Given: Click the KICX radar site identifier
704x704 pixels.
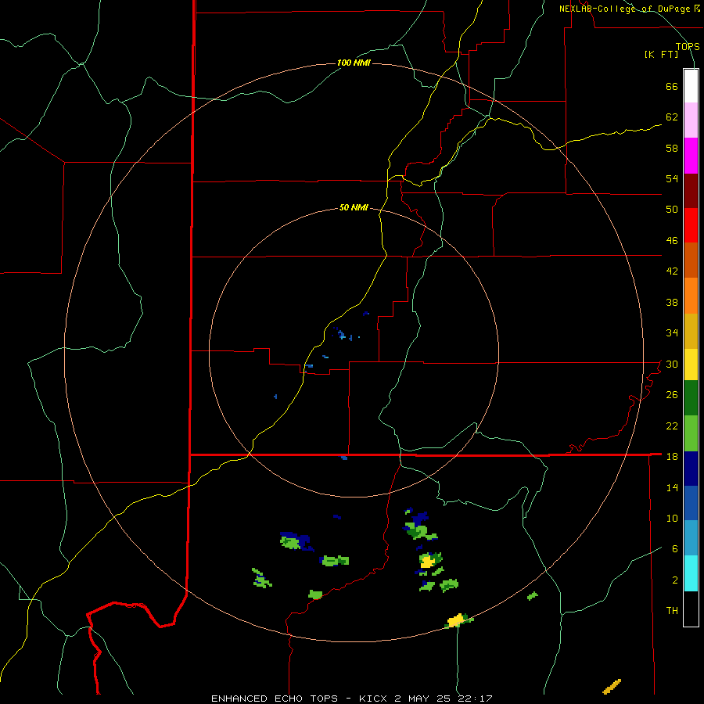Looking at the screenshot, I should pos(375,699).
